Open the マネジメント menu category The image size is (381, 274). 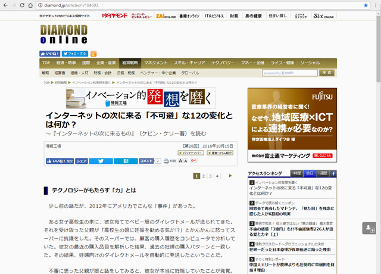click(155, 63)
